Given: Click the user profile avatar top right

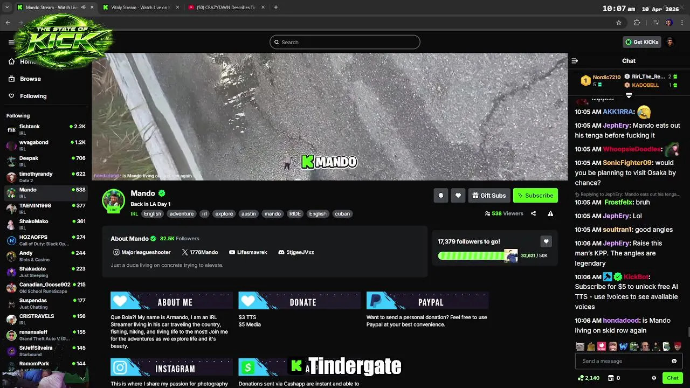Looking at the screenshot, I should [x=670, y=42].
